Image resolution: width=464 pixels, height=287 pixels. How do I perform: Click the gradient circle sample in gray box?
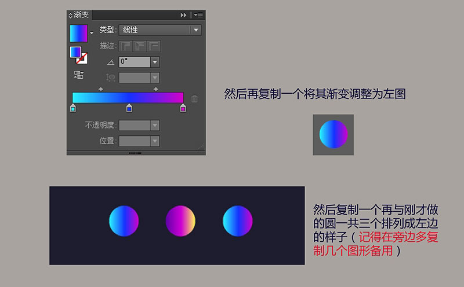click(333, 134)
